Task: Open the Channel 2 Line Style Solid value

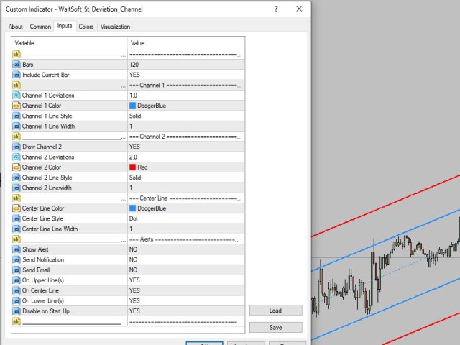Action: pos(186,178)
